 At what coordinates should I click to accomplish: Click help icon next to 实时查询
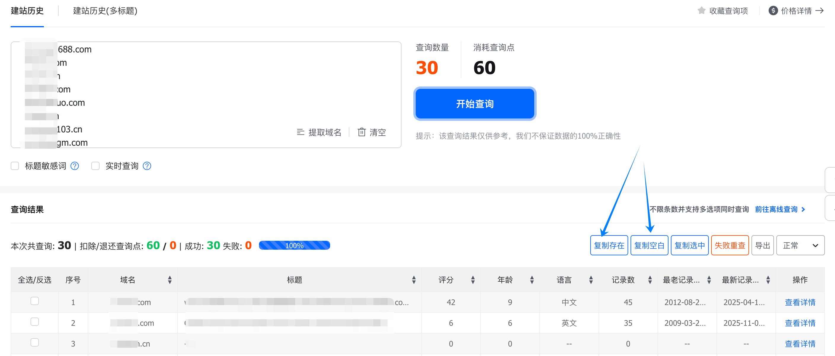tap(147, 166)
